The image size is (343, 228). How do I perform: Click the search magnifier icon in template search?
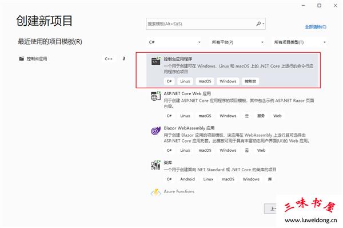pyautogui.click(x=258, y=23)
